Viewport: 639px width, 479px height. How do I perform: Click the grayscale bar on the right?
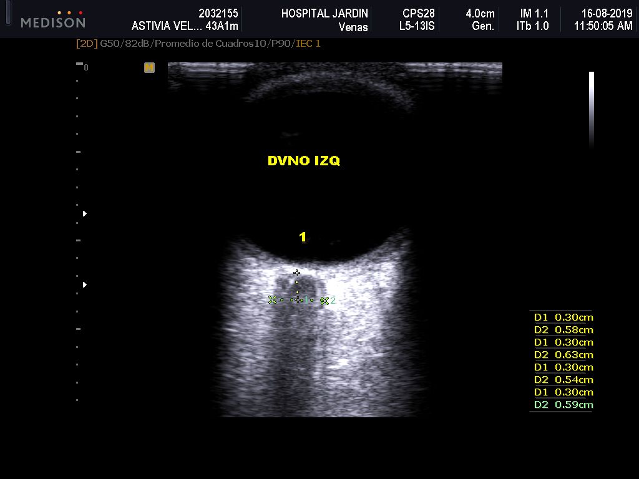[591, 109]
